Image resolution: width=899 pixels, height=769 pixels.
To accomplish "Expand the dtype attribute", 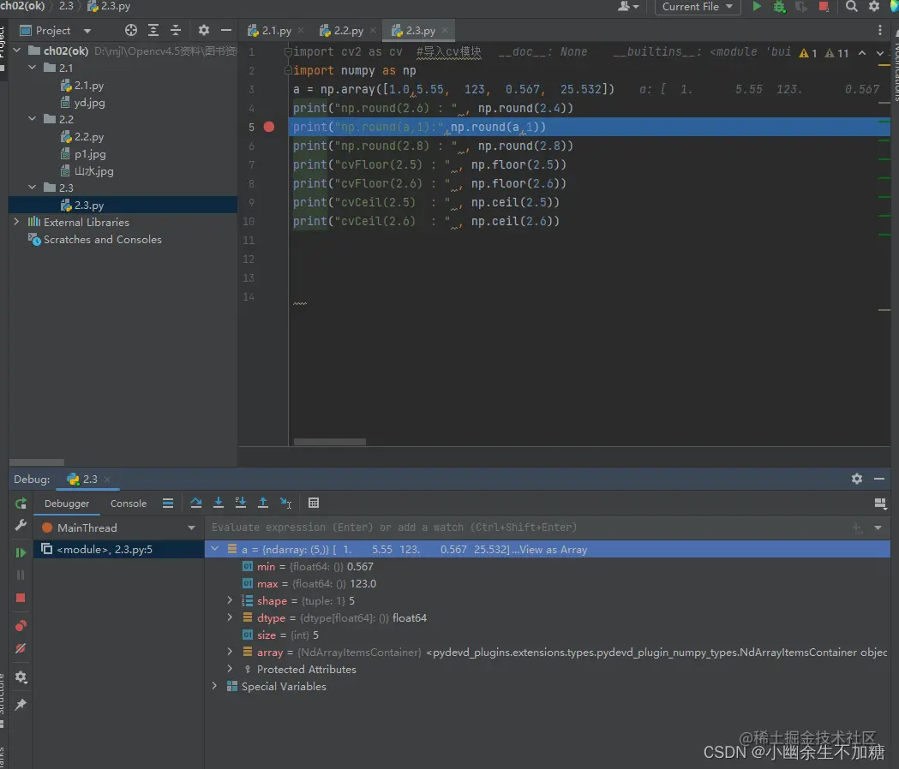I will (x=230, y=617).
